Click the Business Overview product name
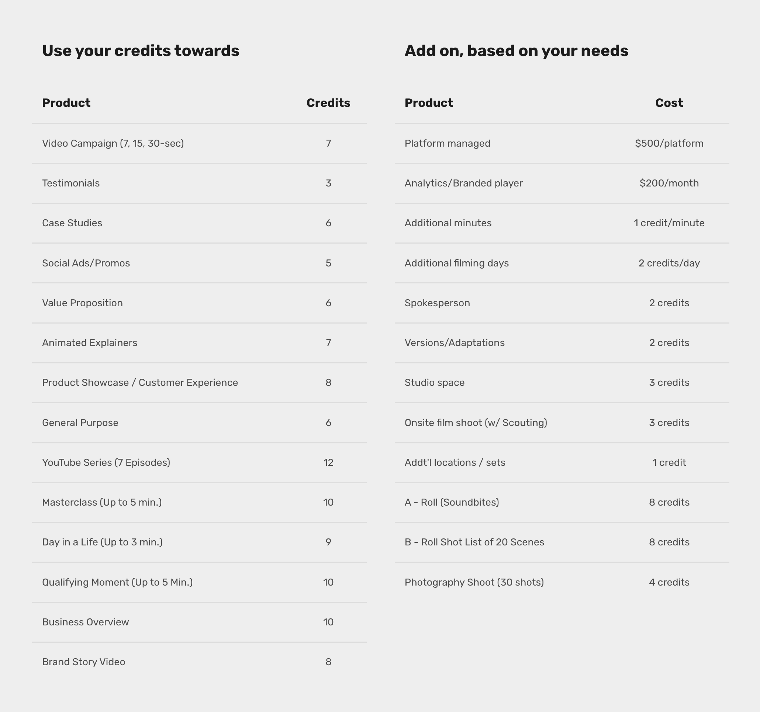Viewport: 760px width, 712px height. [85, 622]
